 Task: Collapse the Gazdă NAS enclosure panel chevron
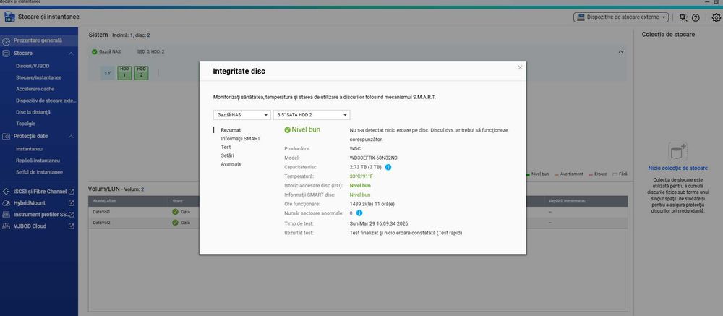pyautogui.click(x=620, y=51)
